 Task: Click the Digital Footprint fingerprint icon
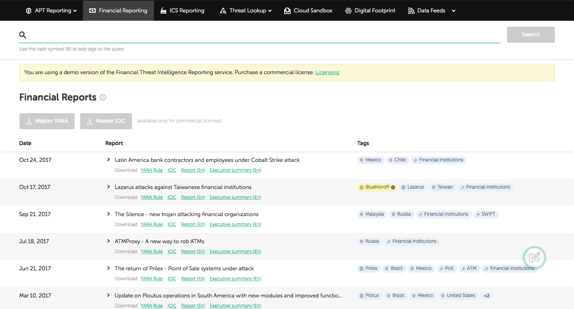pyautogui.click(x=348, y=11)
